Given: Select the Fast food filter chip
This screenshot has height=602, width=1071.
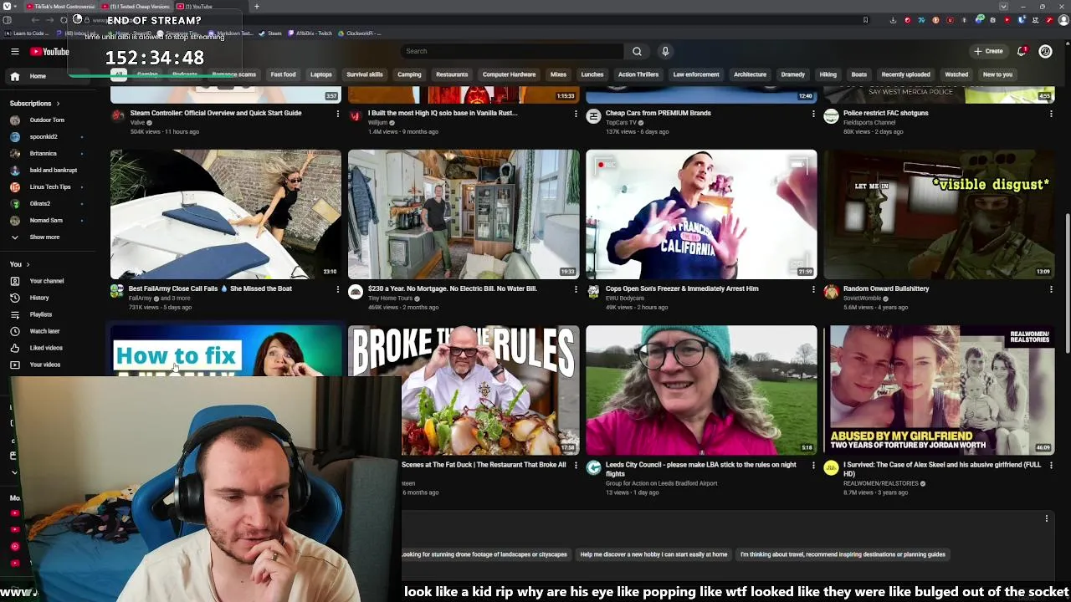Looking at the screenshot, I should pyautogui.click(x=283, y=74).
